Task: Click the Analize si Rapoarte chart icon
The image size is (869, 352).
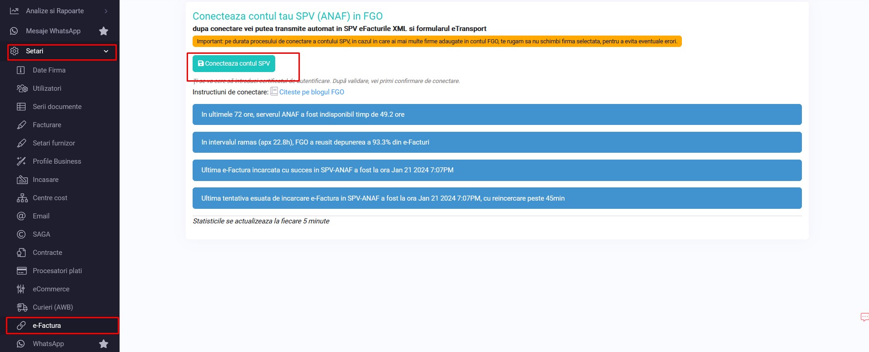Action: (x=15, y=10)
